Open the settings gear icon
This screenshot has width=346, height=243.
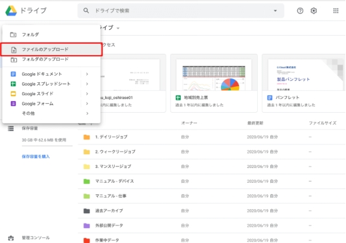[314, 10]
